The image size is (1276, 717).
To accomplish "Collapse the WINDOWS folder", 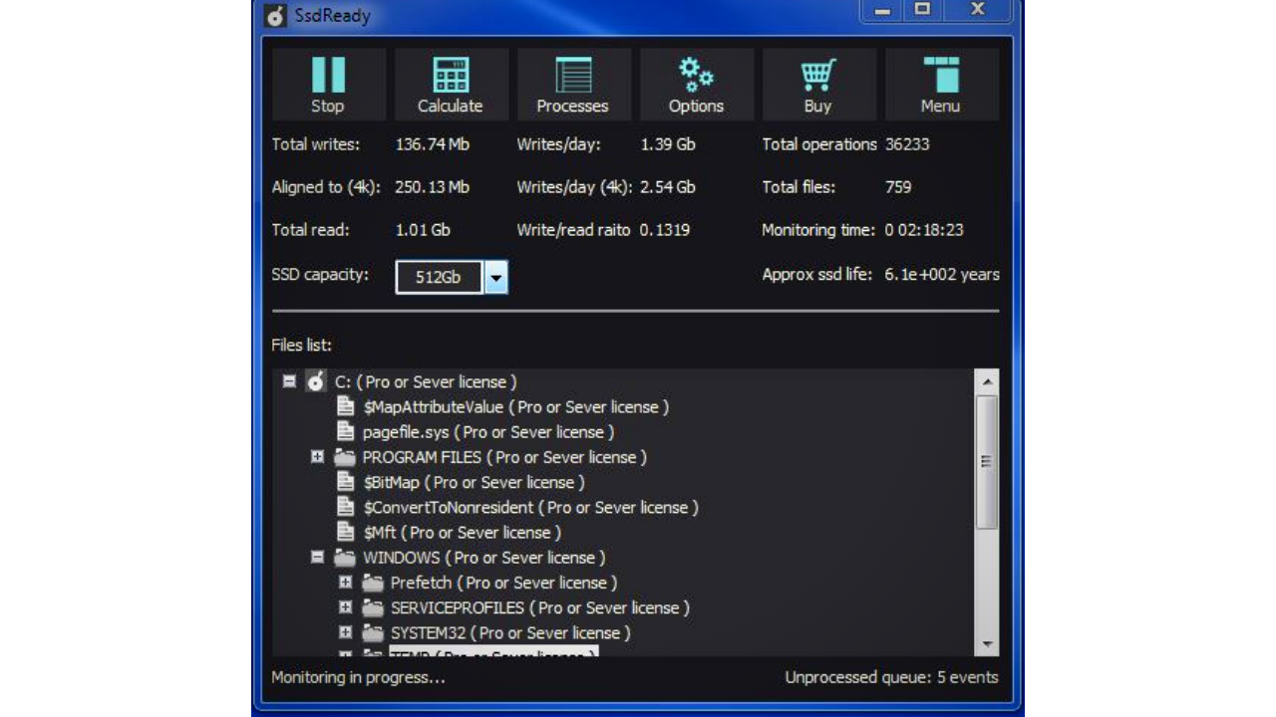I will tap(317, 558).
